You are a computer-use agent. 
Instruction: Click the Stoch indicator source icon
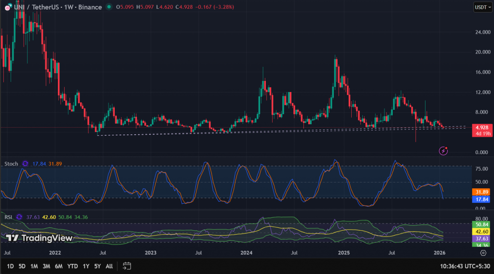25,164
